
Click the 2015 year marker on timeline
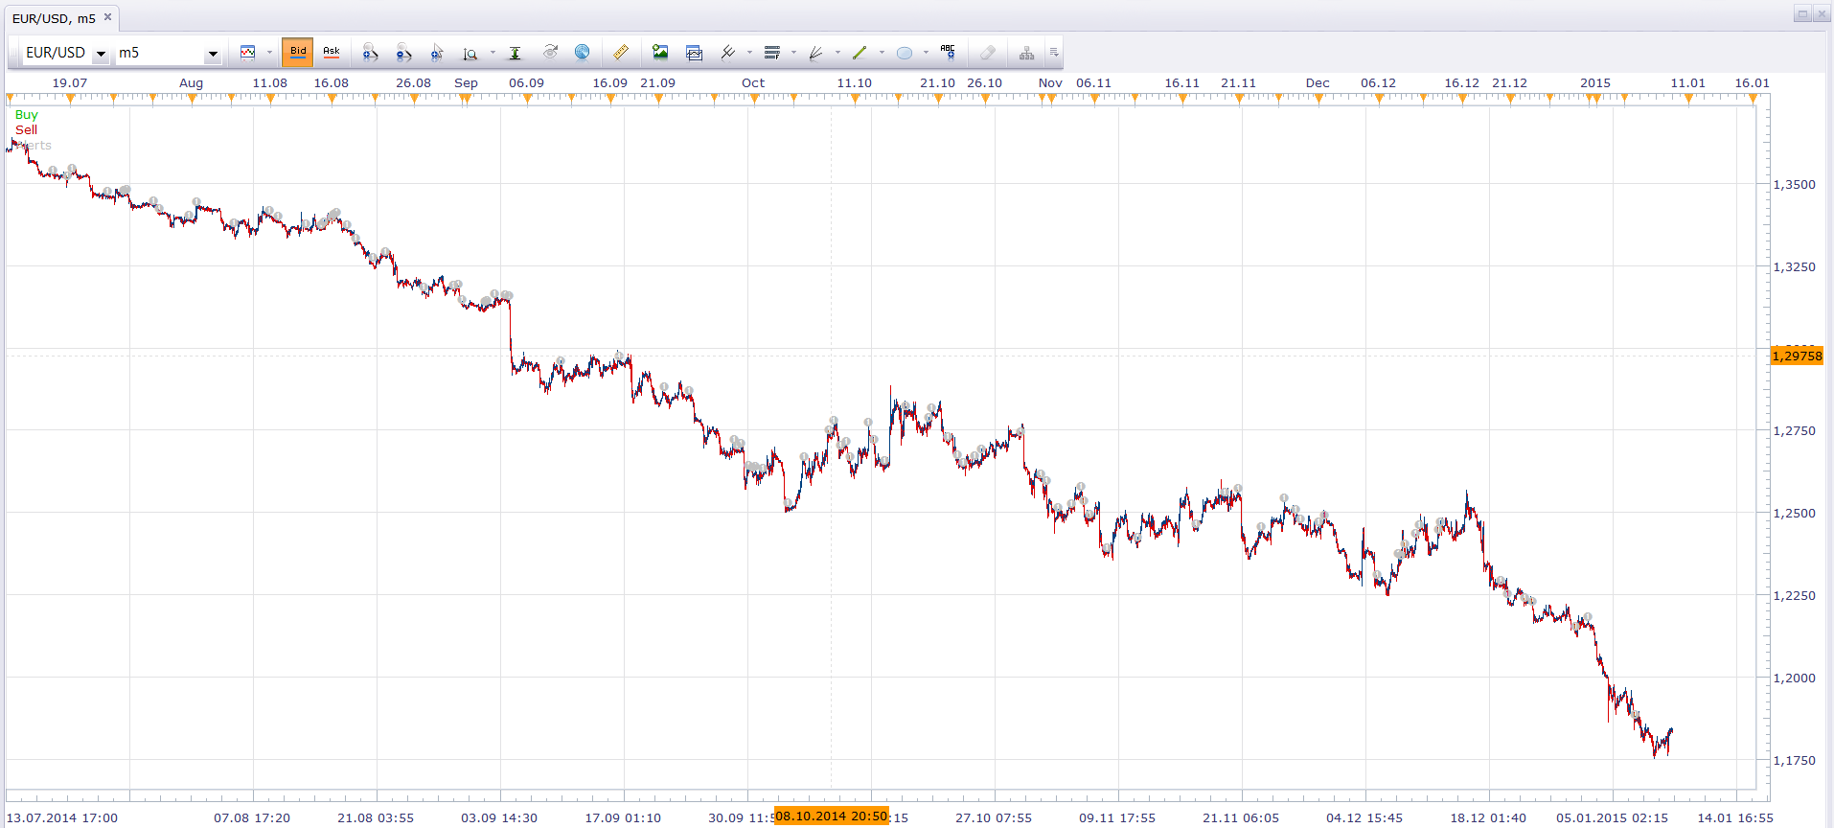click(1595, 82)
